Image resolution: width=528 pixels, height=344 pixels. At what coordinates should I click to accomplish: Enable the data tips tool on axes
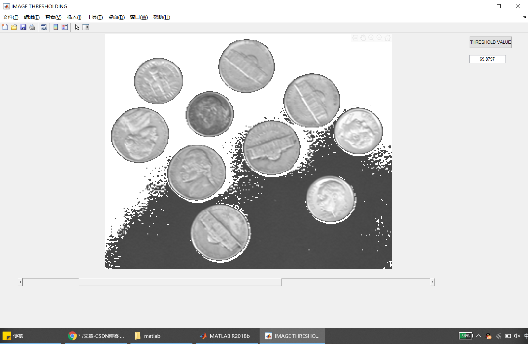[x=355, y=38]
